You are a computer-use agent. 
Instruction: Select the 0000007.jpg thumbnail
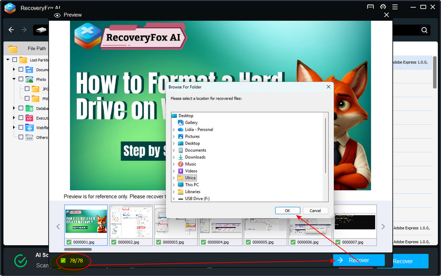[x=355, y=225]
